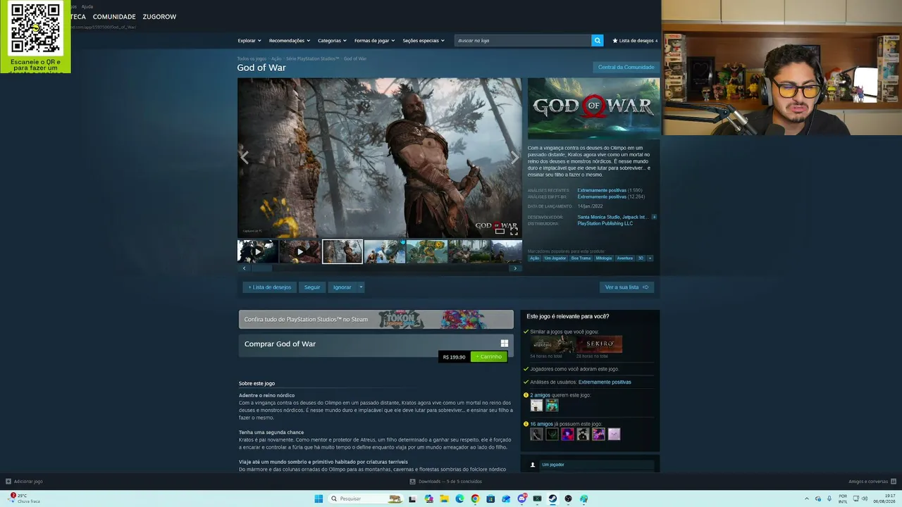Image resolution: width=902 pixels, height=507 pixels.
Task: Click the microphone tray icon
Action: pyautogui.click(x=829, y=499)
